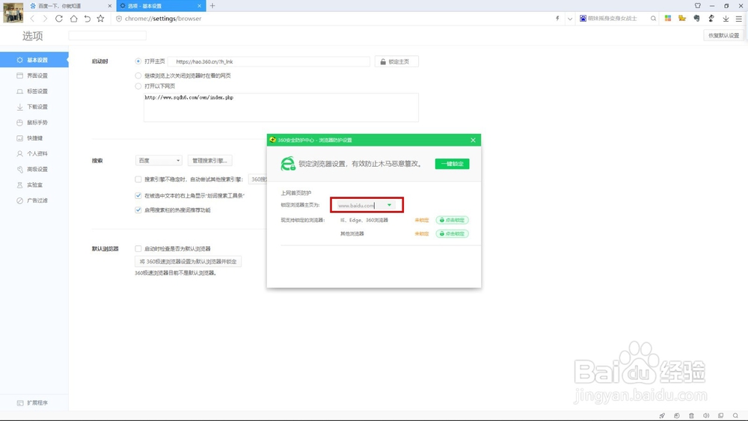Click set 360 as default browser button

point(188,261)
